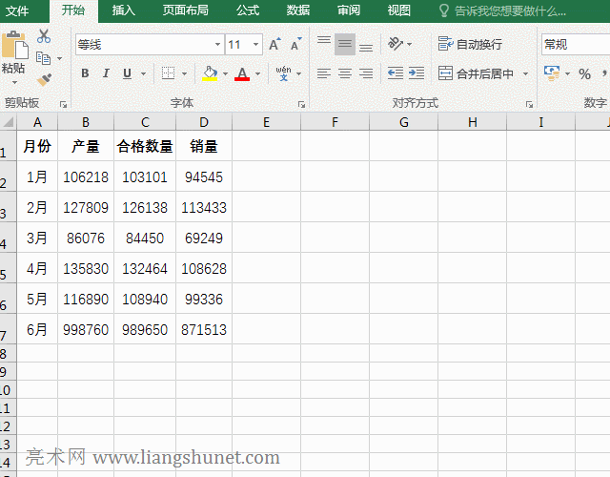Viewport: 610px width, 477px height.
Task: Open number format 常规 box
Action: (x=576, y=45)
